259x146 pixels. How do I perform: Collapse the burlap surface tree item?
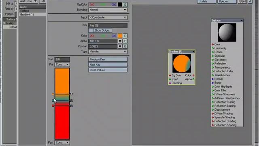pyautogui.click(x=4, y=23)
